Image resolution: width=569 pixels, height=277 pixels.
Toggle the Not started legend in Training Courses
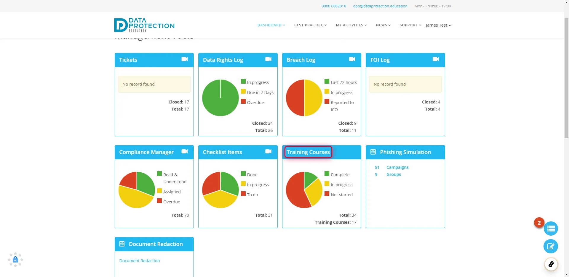(x=339, y=195)
